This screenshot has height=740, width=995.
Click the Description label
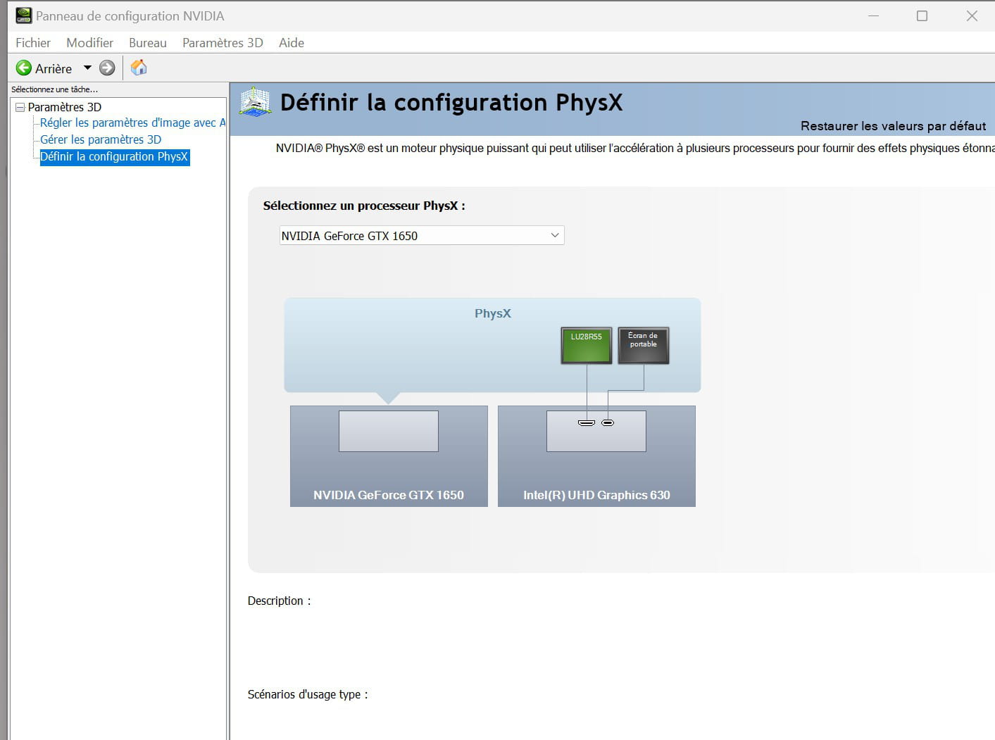coord(279,601)
